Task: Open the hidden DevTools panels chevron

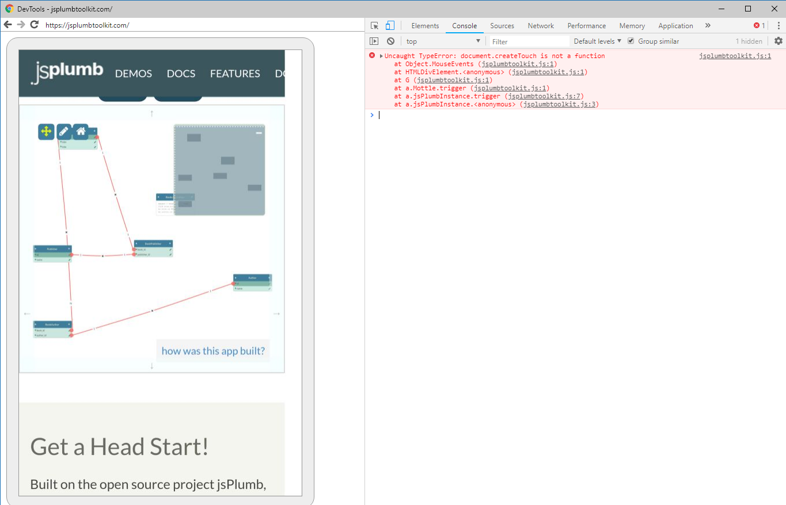Action: click(708, 25)
